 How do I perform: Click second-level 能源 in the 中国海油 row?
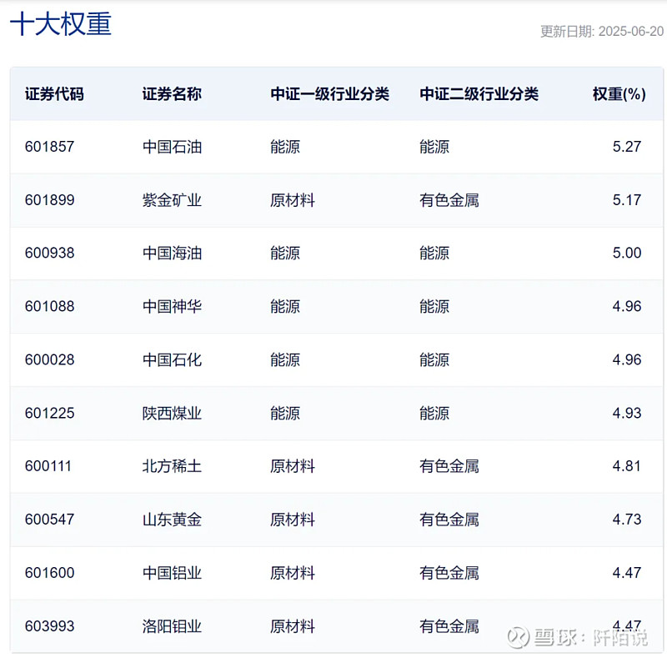coord(434,254)
